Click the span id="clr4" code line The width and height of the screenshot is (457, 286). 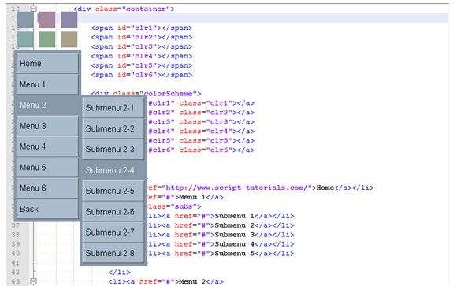(x=142, y=56)
